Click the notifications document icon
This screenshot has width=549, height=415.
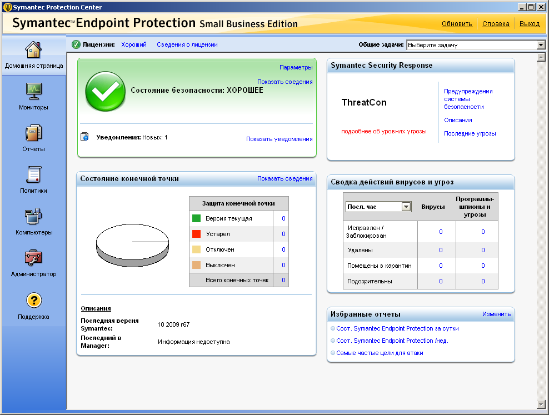tap(84, 137)
